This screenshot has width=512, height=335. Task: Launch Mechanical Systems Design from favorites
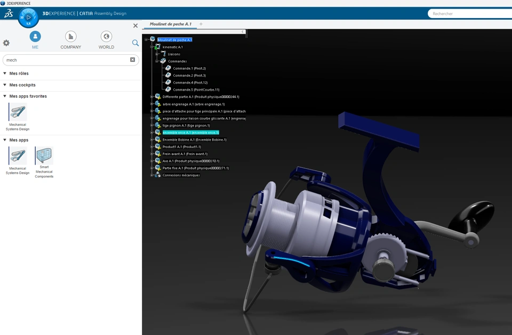point(18,117)
